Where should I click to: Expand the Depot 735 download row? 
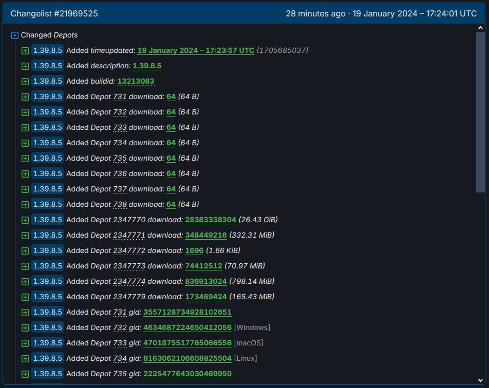point(25,158)
